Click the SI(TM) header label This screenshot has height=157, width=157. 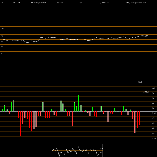(x=60, y=3)
